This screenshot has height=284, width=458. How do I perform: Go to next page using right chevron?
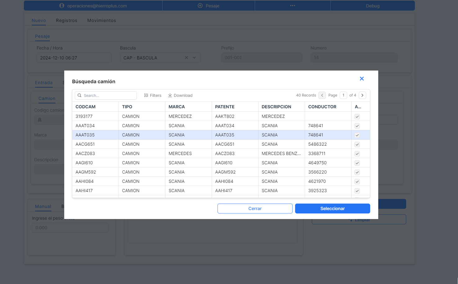(x=362, y=95)
